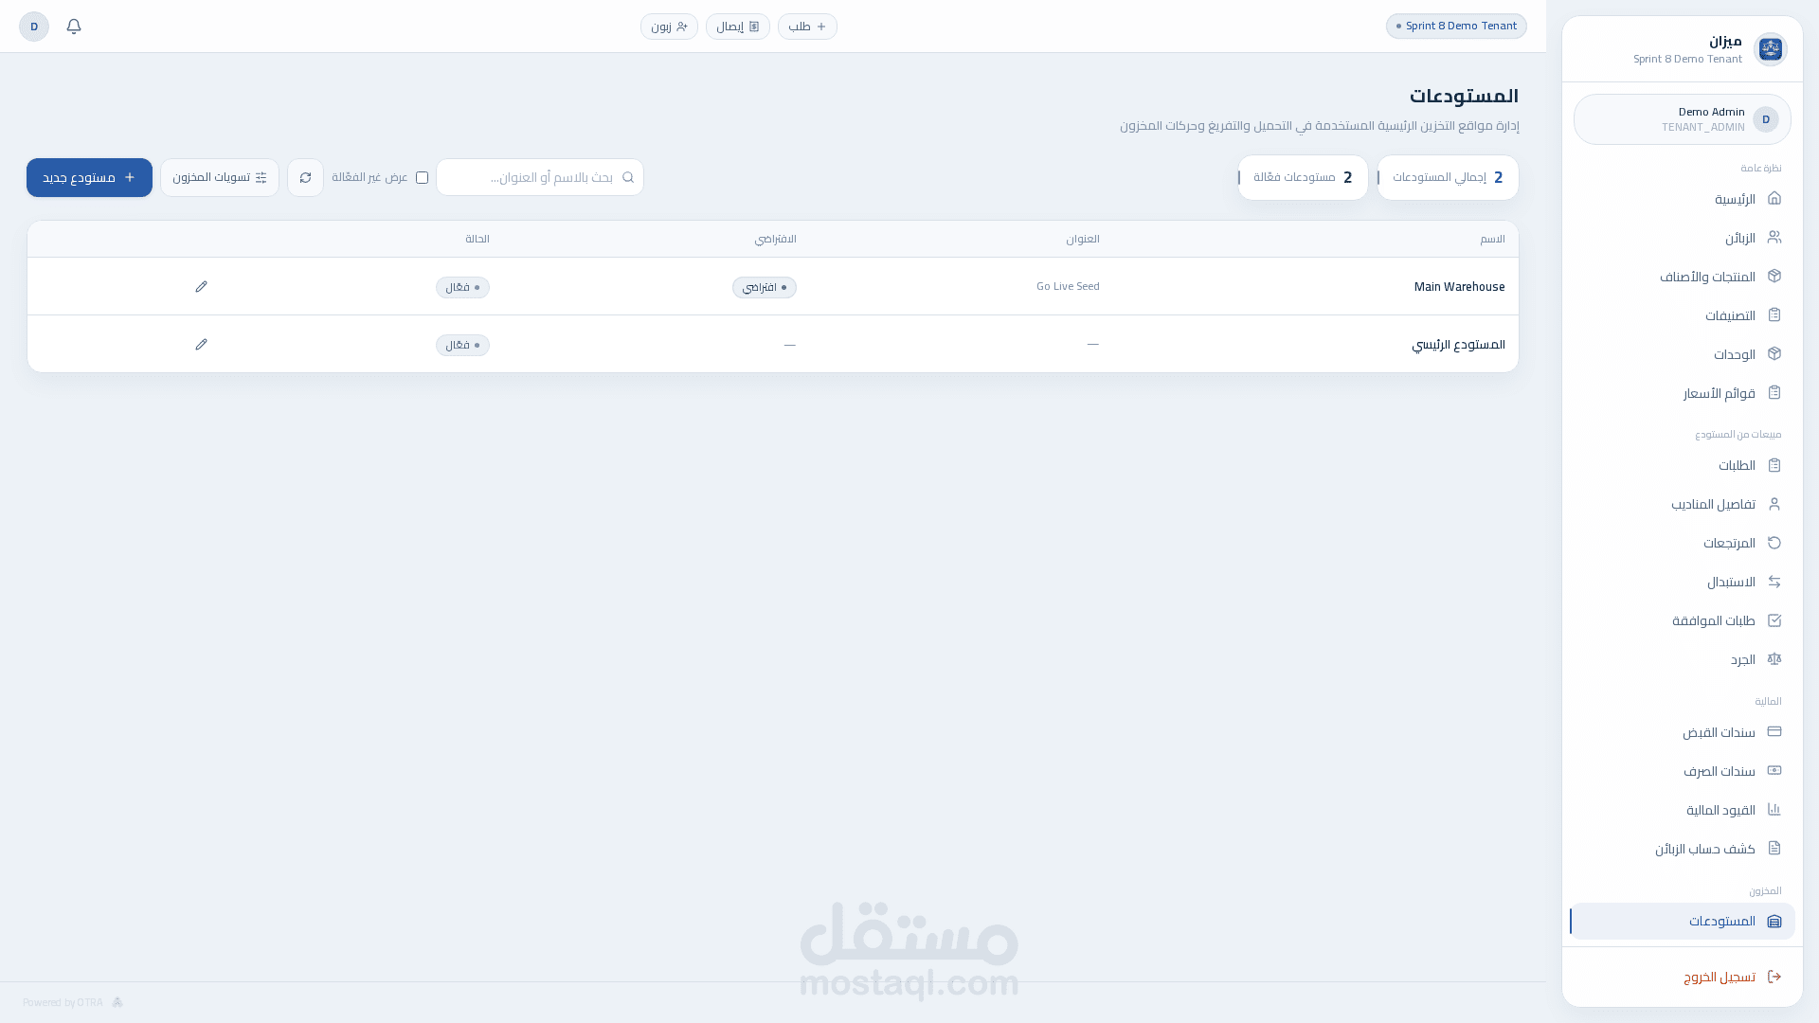
Task: Open the الجرد sidebar item
Action: tap(1742, 660)
